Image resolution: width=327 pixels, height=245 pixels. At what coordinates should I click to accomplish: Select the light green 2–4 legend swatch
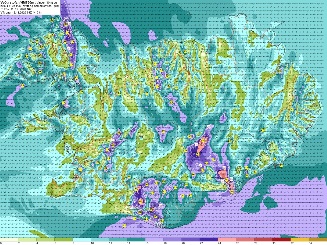point(27,240)
